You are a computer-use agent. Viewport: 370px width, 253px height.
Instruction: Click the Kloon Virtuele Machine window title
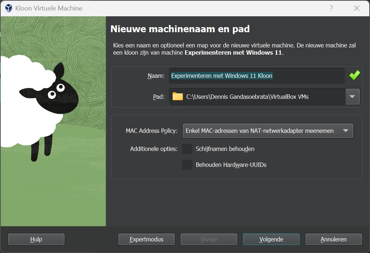point(49,8)
